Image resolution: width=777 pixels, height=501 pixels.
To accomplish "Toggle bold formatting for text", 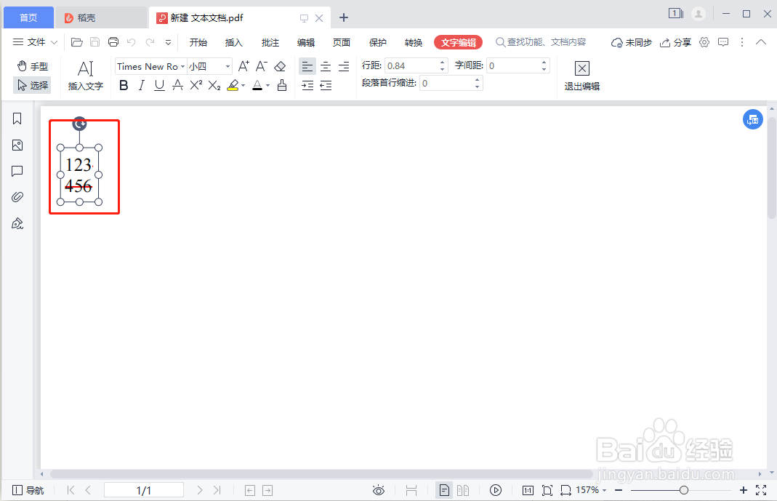I will click(x=124, y=85).
